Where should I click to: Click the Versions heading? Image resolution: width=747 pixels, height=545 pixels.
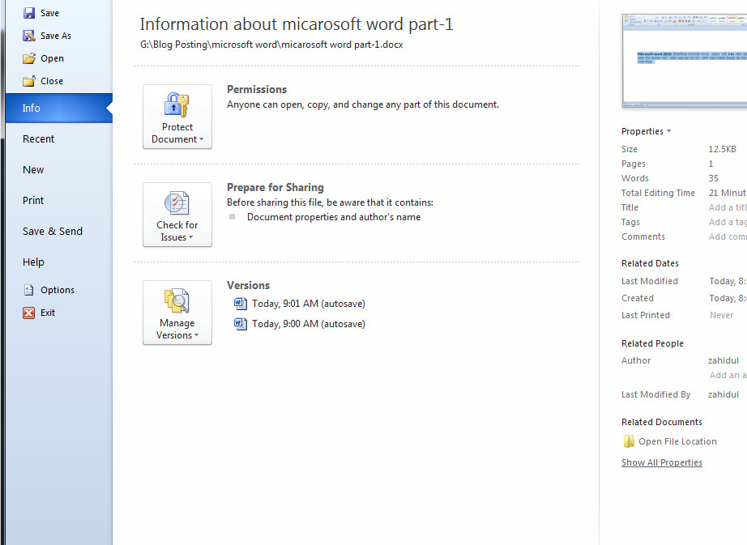coord(248,286)
